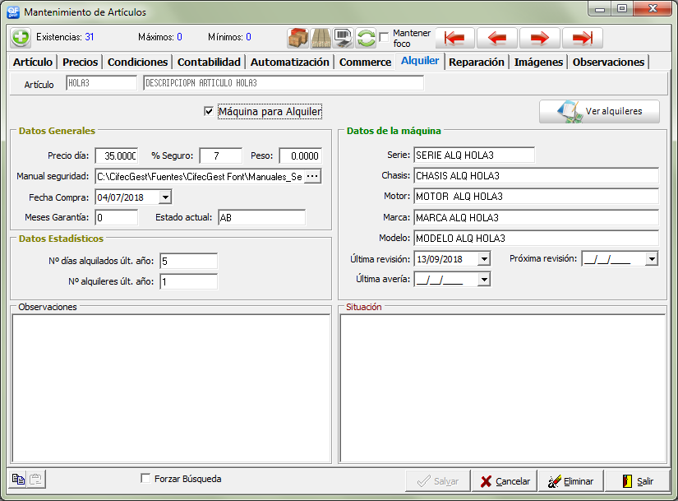
Task: Click the Nº días alquilados últ. año field
Action: click(x=188, y=261)
